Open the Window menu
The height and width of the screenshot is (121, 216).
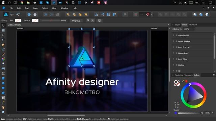pos(64,8)
